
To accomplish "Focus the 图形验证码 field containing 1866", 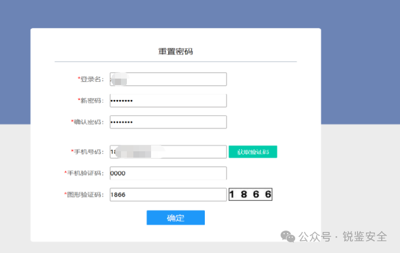I will click(168, 194).
